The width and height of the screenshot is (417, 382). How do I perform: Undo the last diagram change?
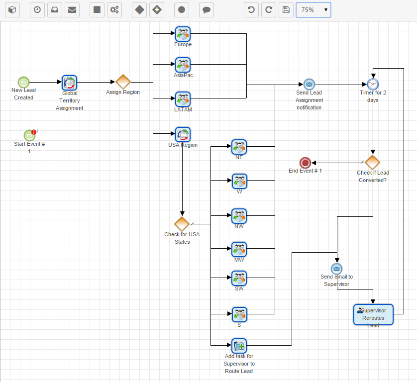point(251,10)
